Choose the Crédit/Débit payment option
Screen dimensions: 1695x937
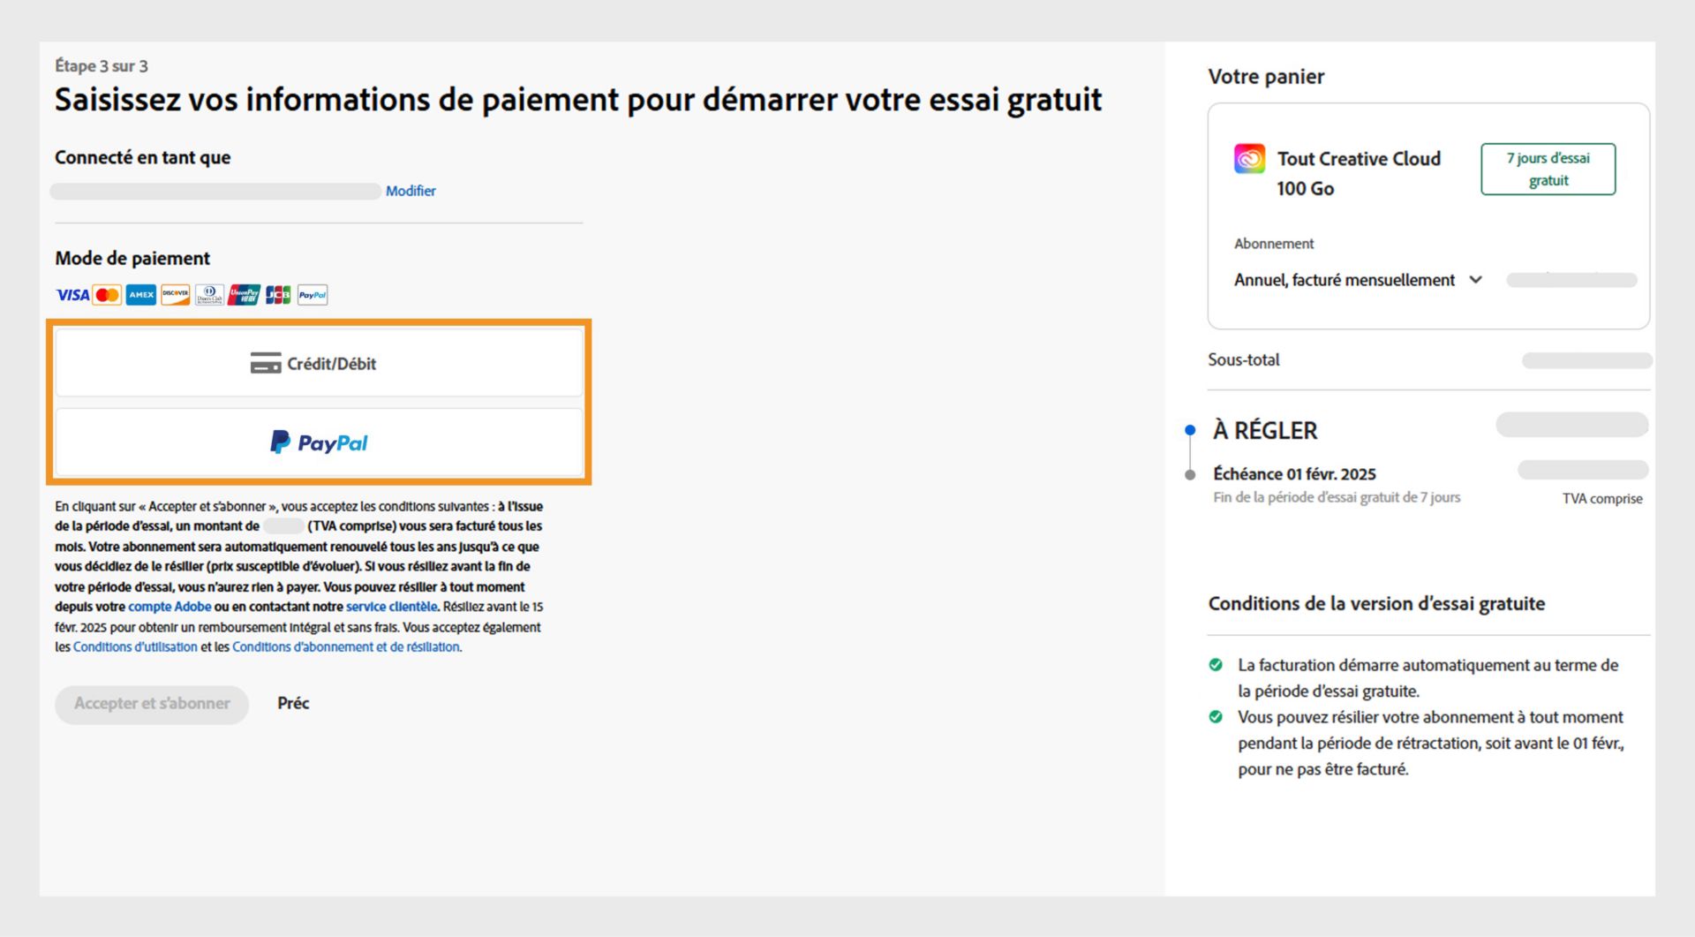[320, 363]
